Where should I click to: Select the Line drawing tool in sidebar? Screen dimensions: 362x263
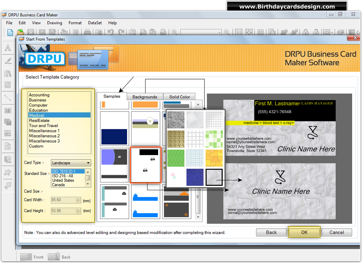click(x=8, y=98)
